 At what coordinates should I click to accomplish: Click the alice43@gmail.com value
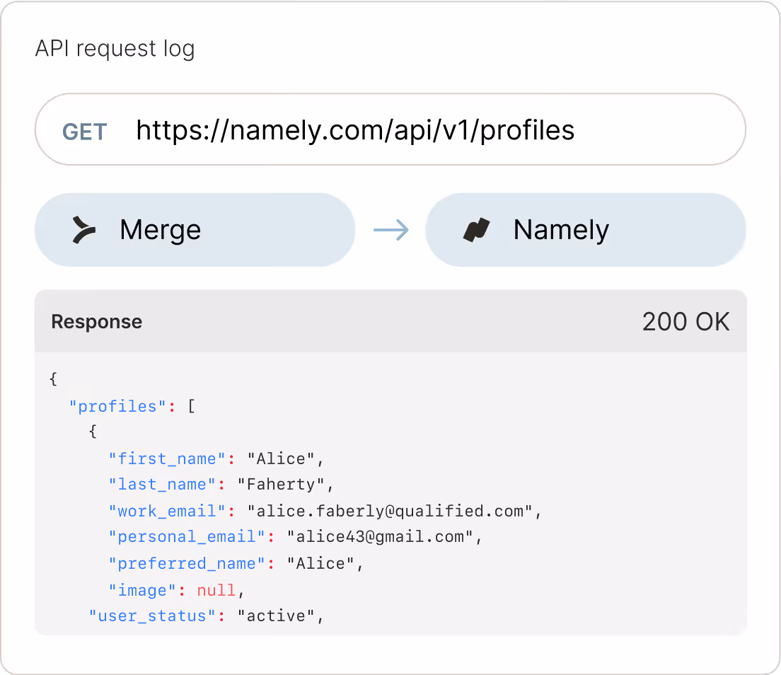tap(380, 536)
